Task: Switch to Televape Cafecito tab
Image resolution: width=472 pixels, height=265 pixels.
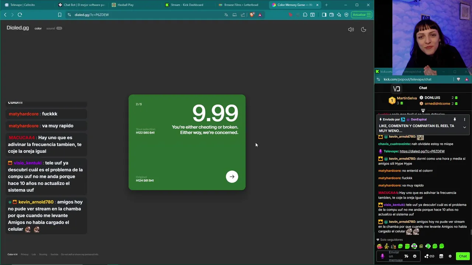Action: coord(28,5)
